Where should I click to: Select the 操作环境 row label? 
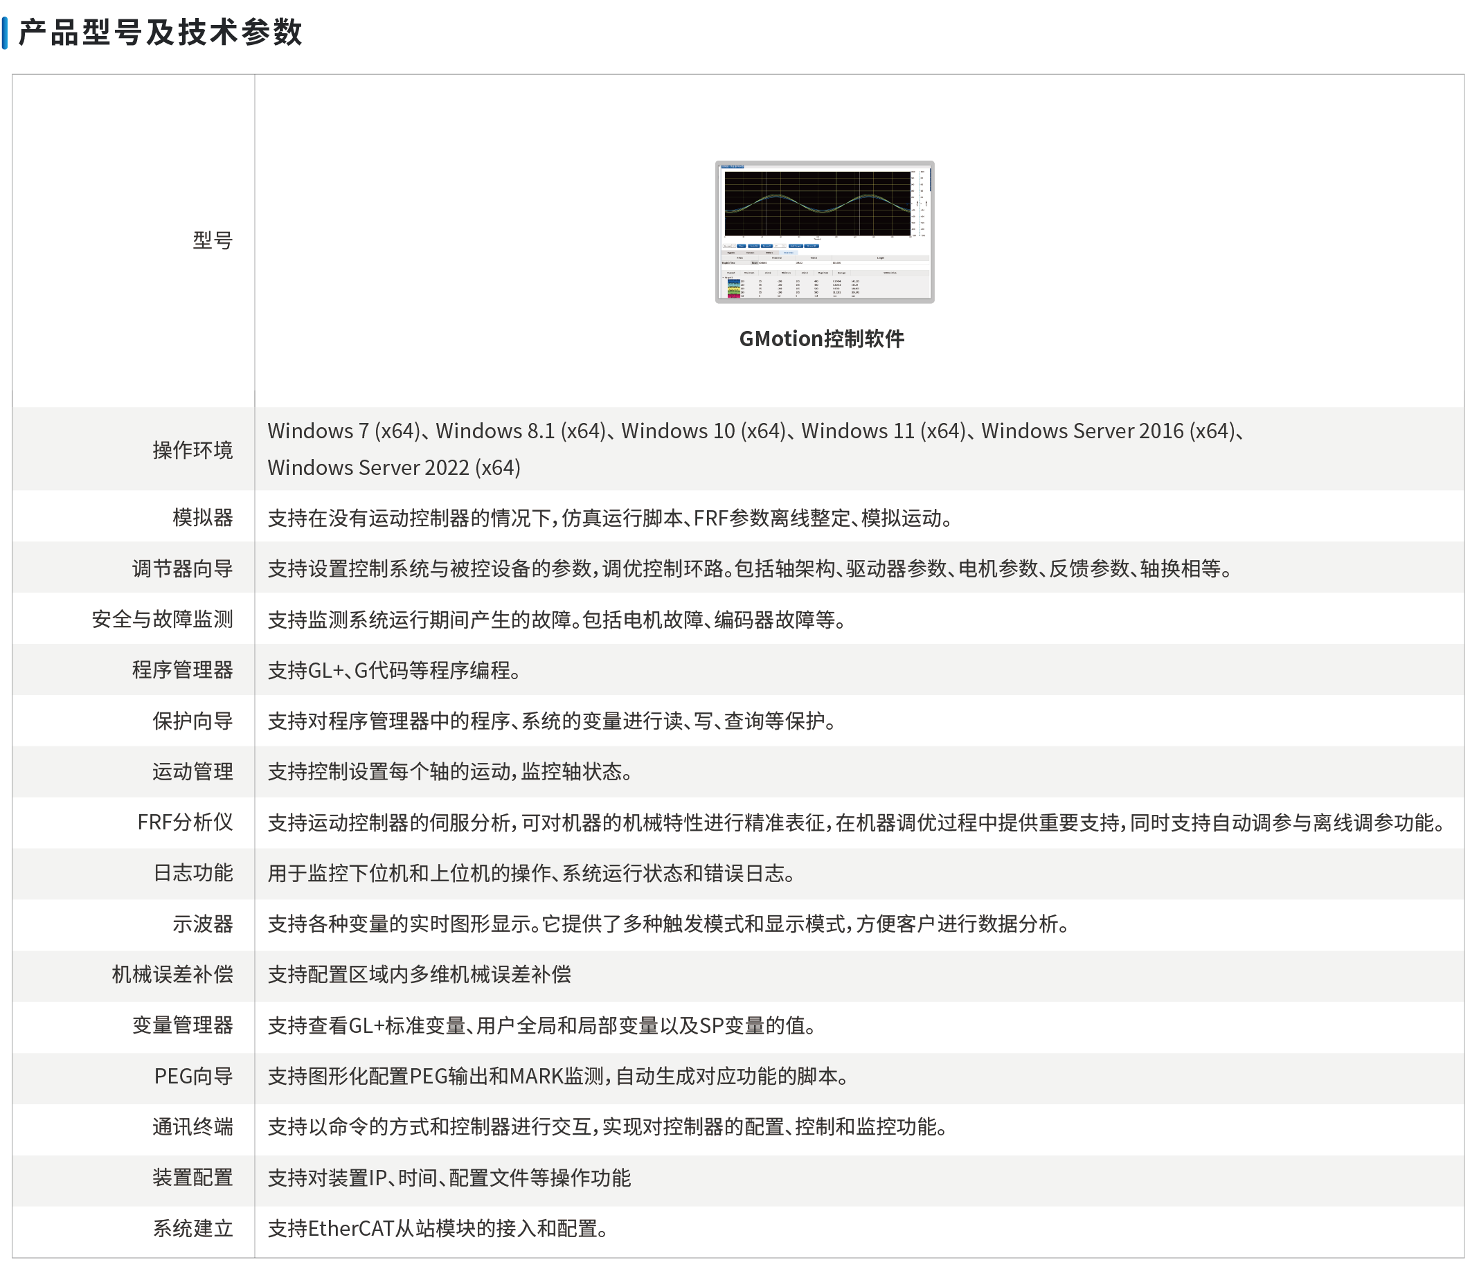click(x=192, y=451)
